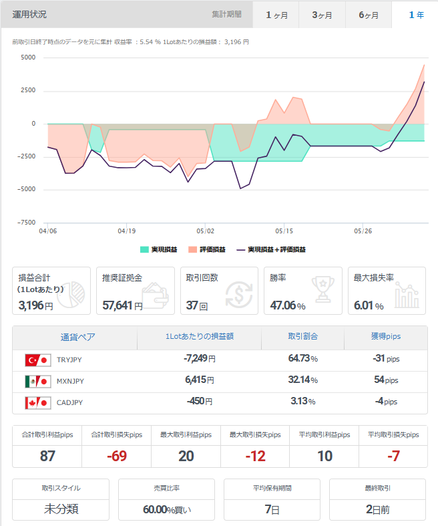Click the -7,249円 TRYJPY profit value
This screenshot has height=526, width=438.
[200, 359]
